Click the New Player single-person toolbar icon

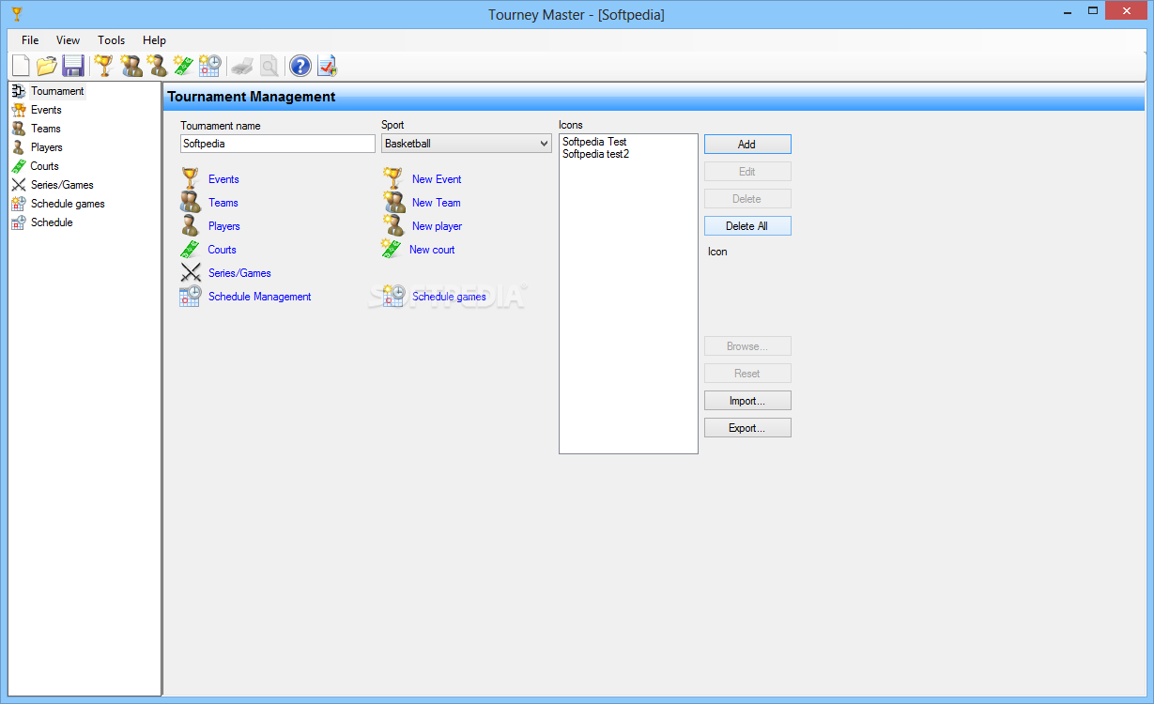point(157,66)
